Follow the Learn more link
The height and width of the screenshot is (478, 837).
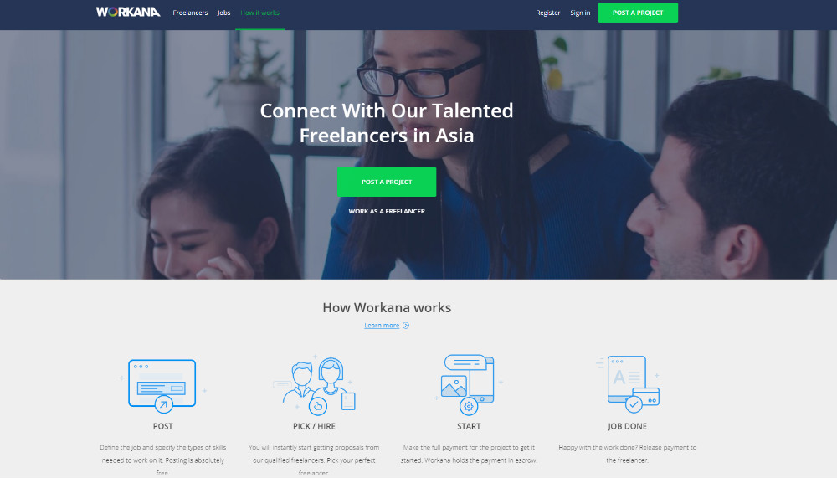382,326
